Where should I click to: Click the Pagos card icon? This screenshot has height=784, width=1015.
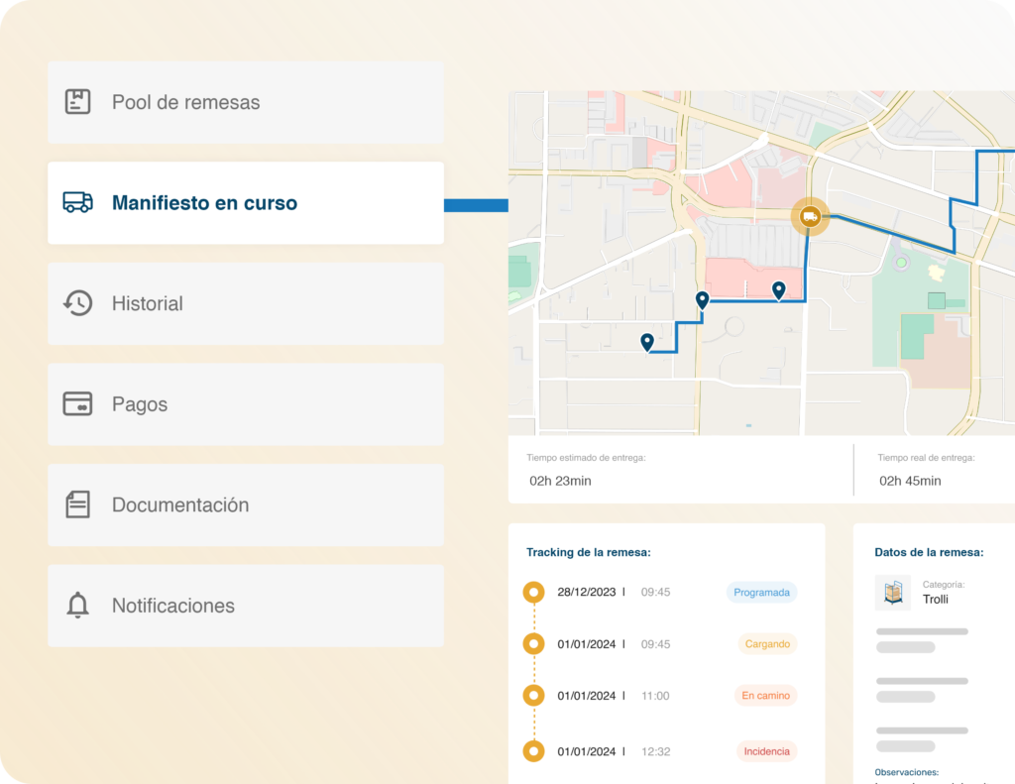pos(77,404)
